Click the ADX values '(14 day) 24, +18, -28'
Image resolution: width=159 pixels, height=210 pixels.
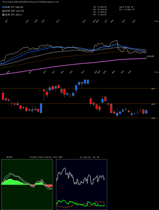coord(89,157)
